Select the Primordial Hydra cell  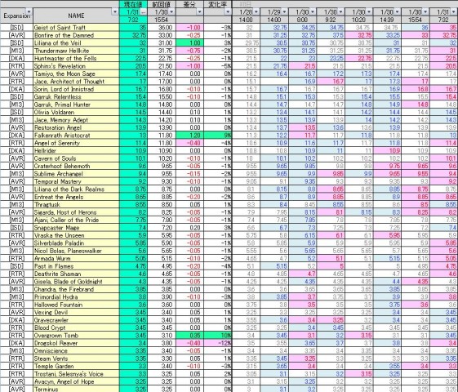point(76,296)
